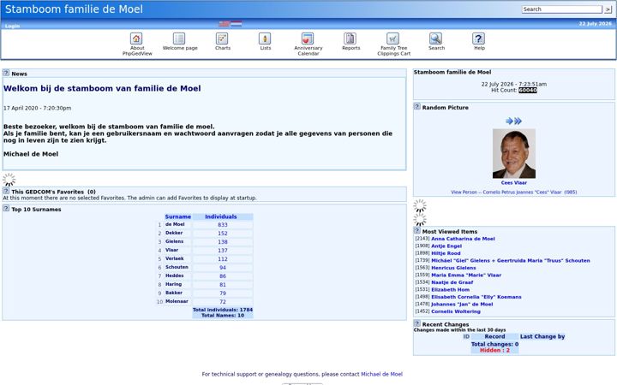Click the Individuals column header

[221, 216]
